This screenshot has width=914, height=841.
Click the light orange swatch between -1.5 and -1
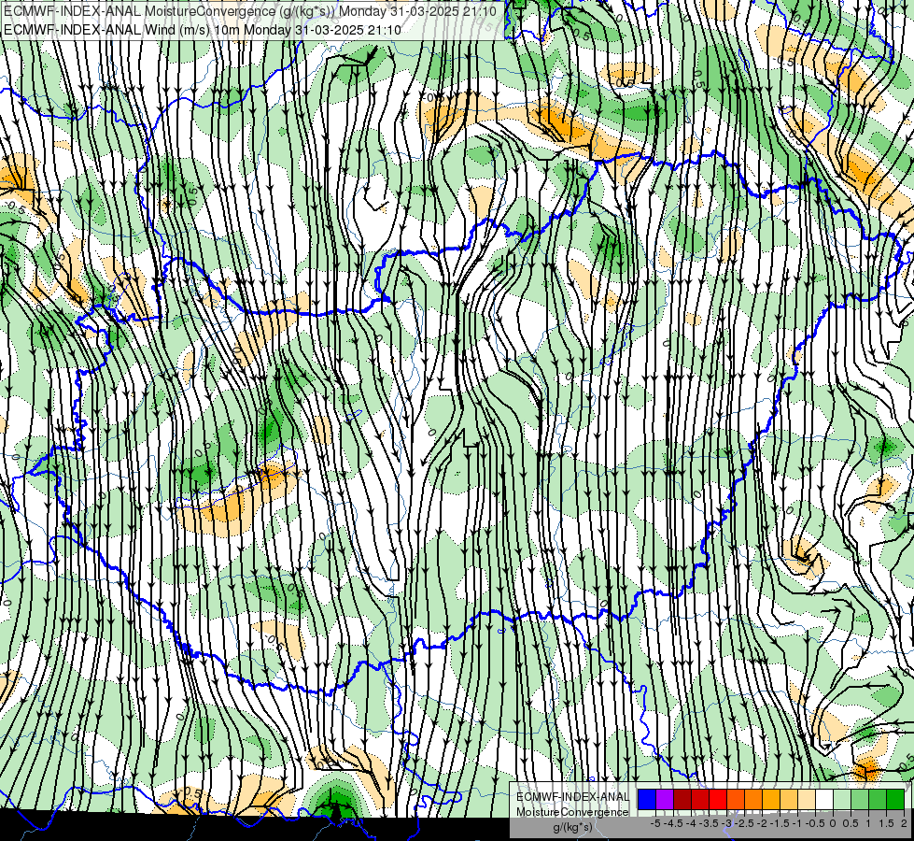point(789,799)
